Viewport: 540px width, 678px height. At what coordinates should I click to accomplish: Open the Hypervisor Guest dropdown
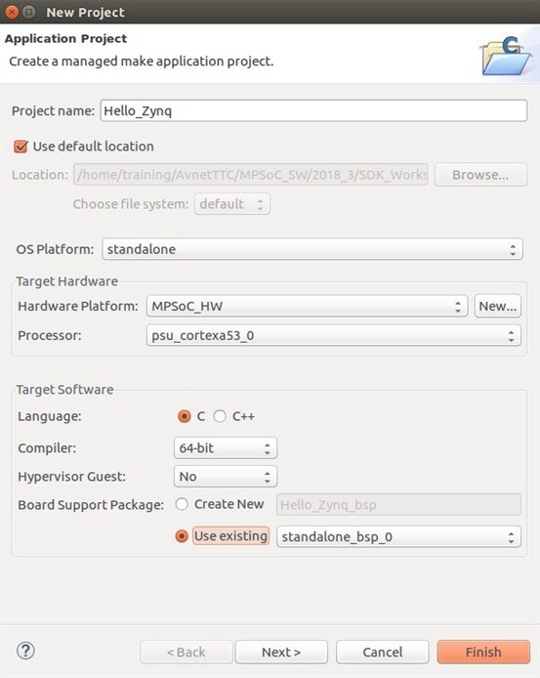point(226,477)
